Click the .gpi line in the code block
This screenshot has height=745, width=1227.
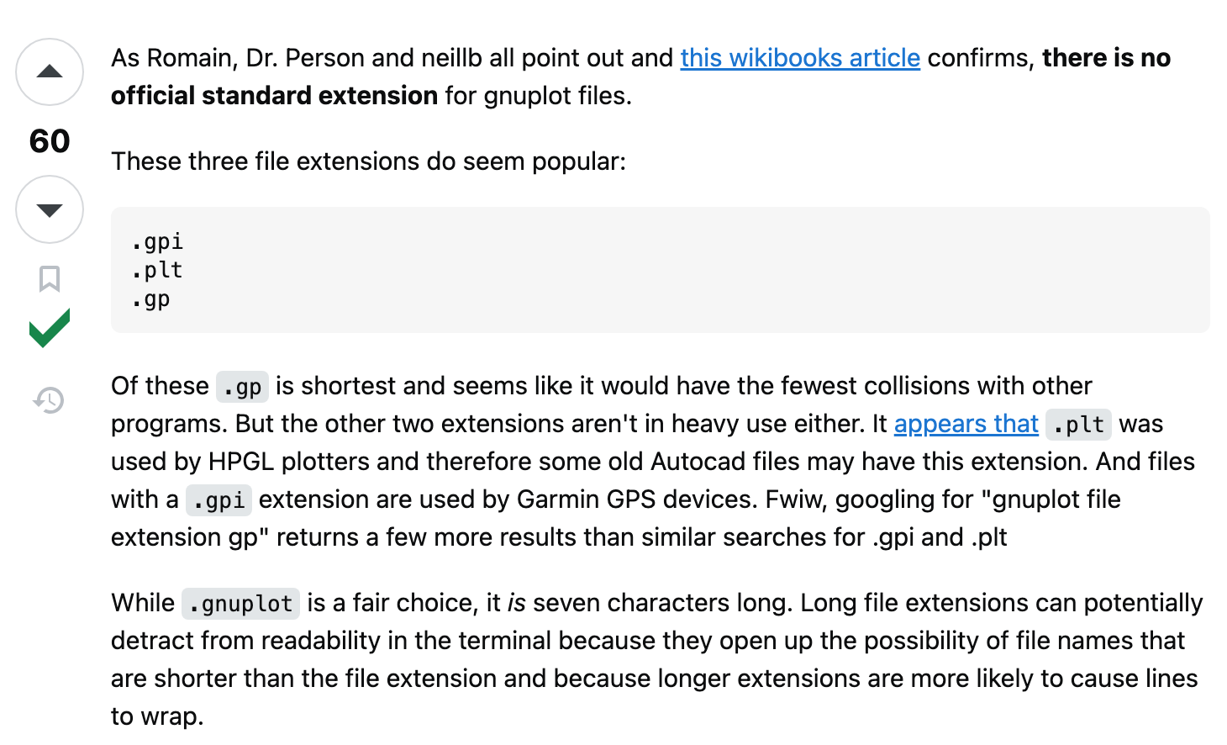click(x=157, y=242)
